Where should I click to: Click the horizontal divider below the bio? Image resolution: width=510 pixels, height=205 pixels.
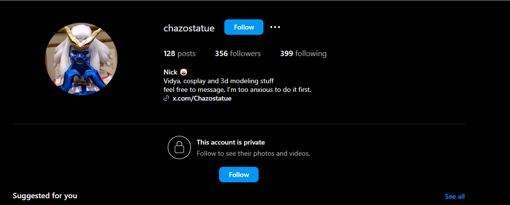click(x=239, y=124)
